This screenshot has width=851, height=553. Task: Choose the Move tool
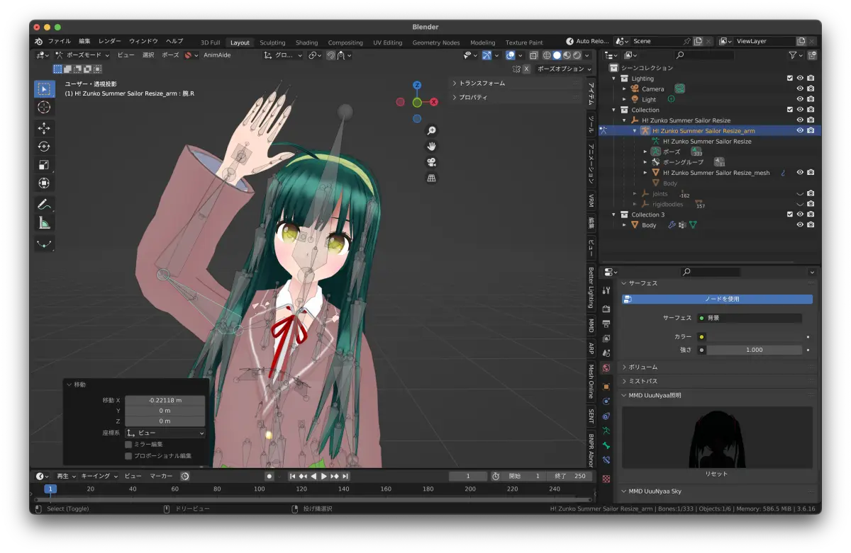pyautogui.click(x=44, y=128)
